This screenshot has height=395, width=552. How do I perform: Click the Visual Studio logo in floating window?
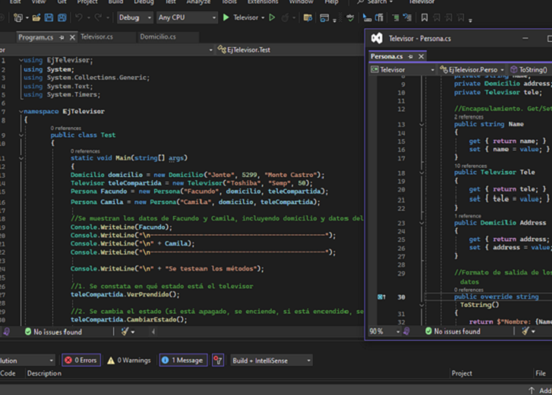pyautogui.click(x=376, y=38)
